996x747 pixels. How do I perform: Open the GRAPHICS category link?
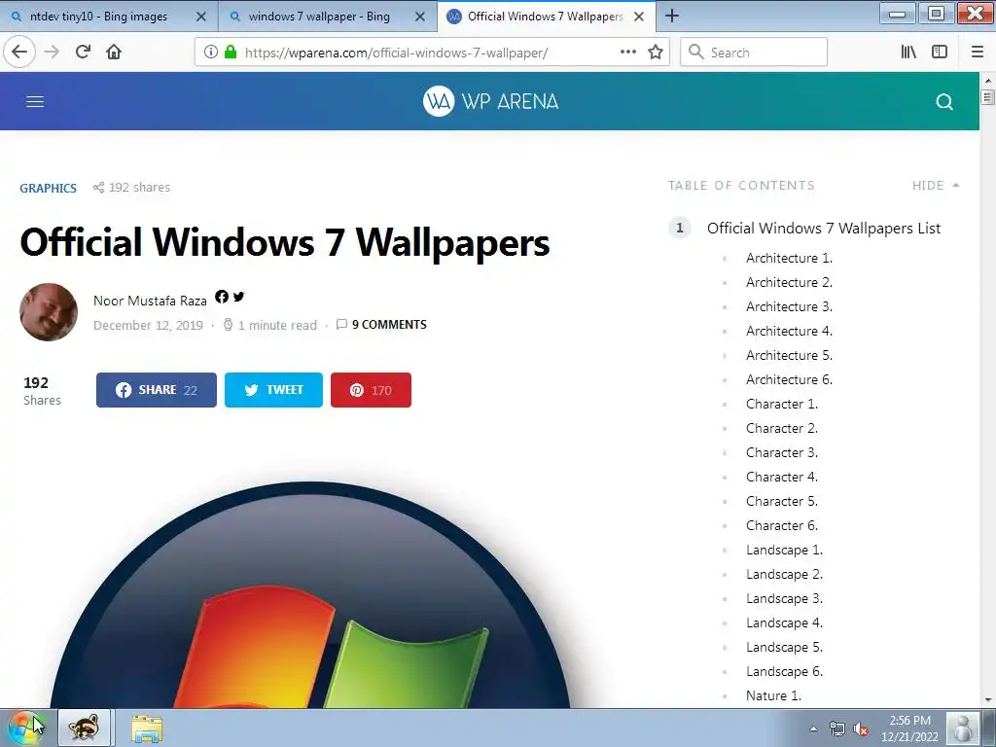click(x=48, y=188)
